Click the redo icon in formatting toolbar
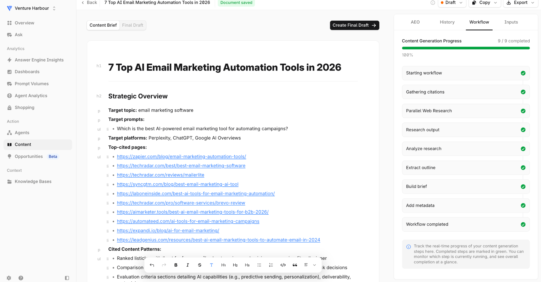 164,265
